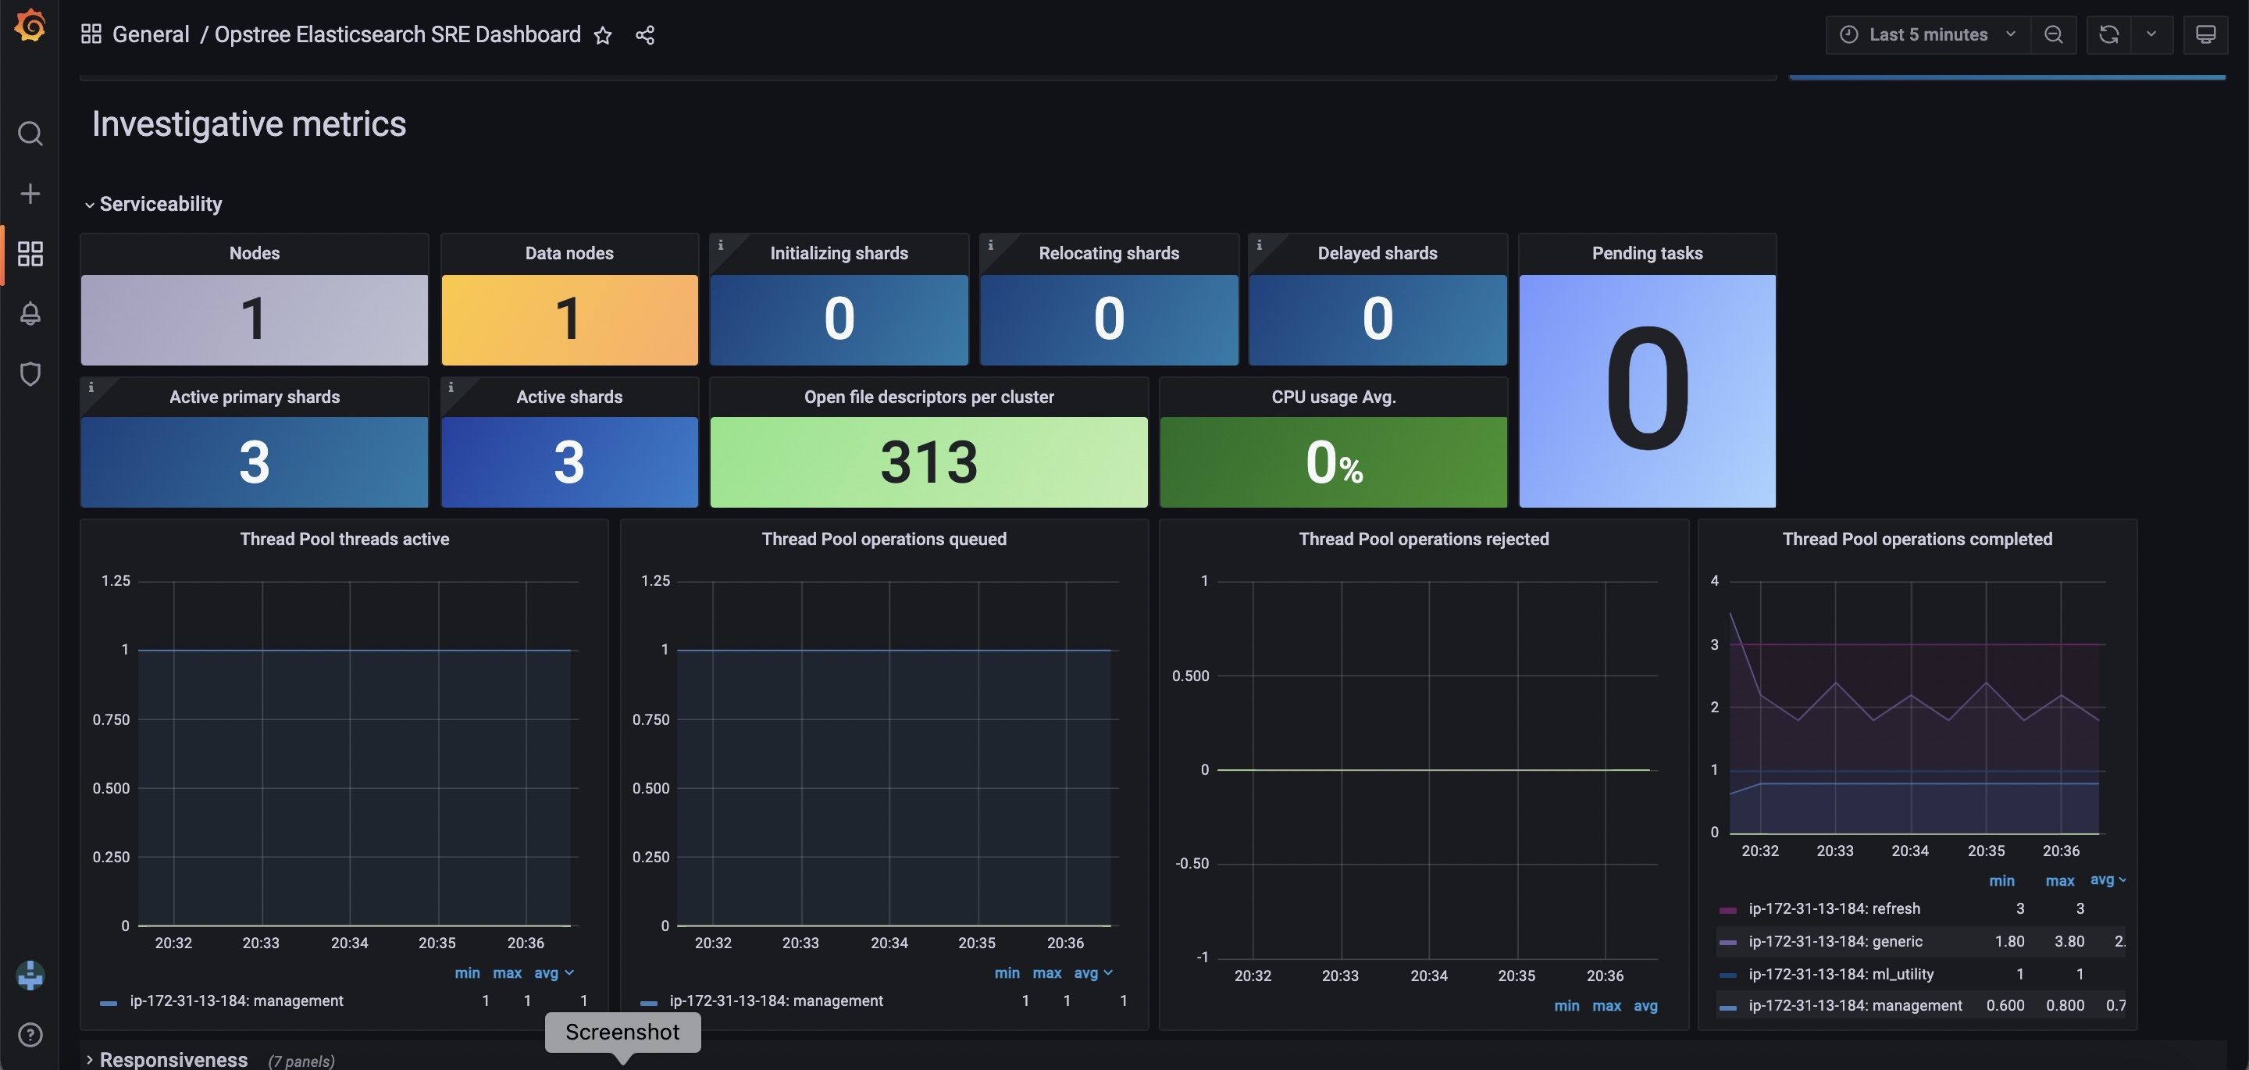This screenshot has height=1070, width=2249.
Task: Toggle the ml_utility series in legend
Action: (x=1841, y=974)
